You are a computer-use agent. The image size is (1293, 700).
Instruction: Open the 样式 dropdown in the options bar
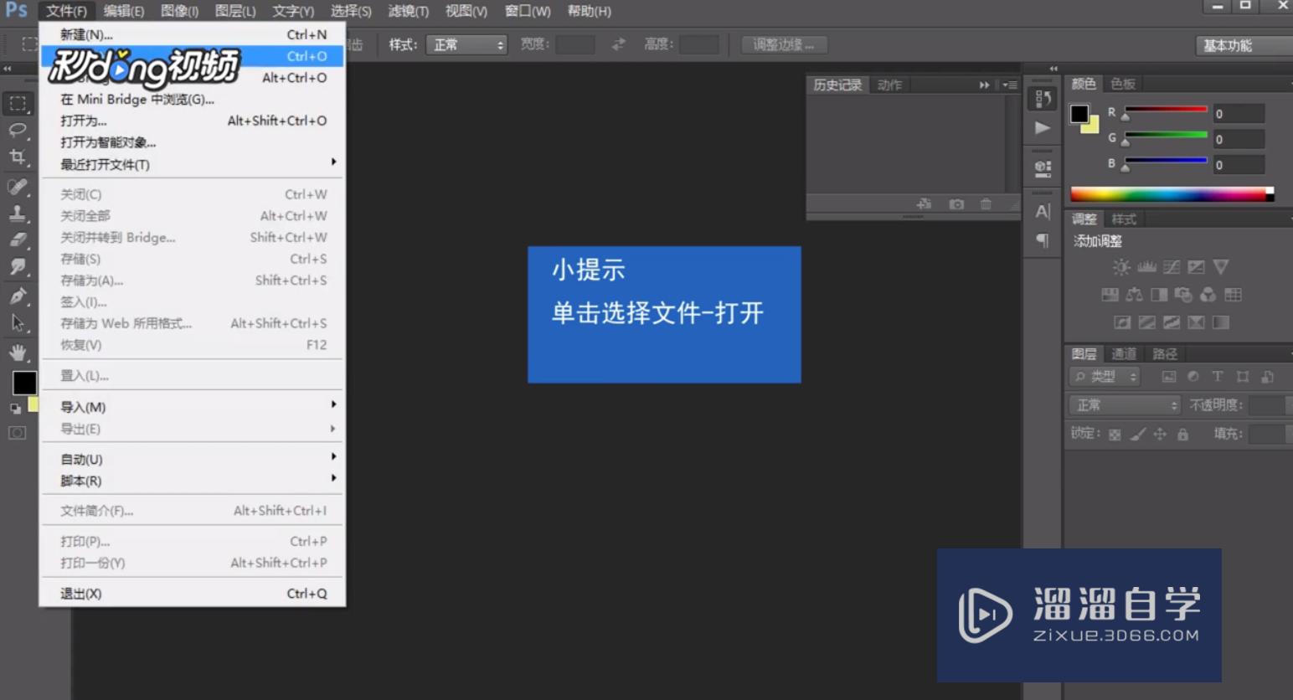point(466,45)
